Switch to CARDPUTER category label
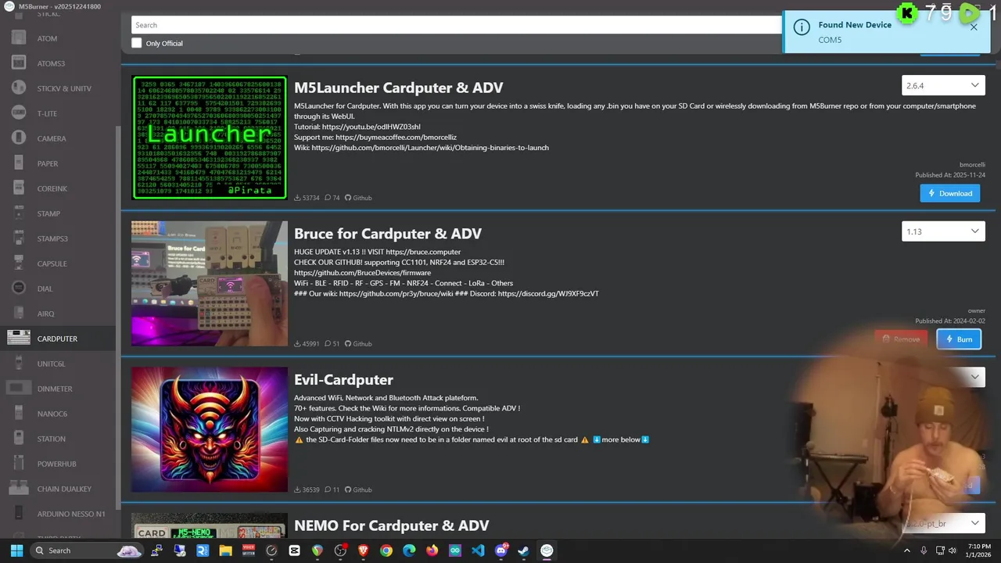Image resolution: width=1001 pixels, height=563 pixels. (57, 339)
